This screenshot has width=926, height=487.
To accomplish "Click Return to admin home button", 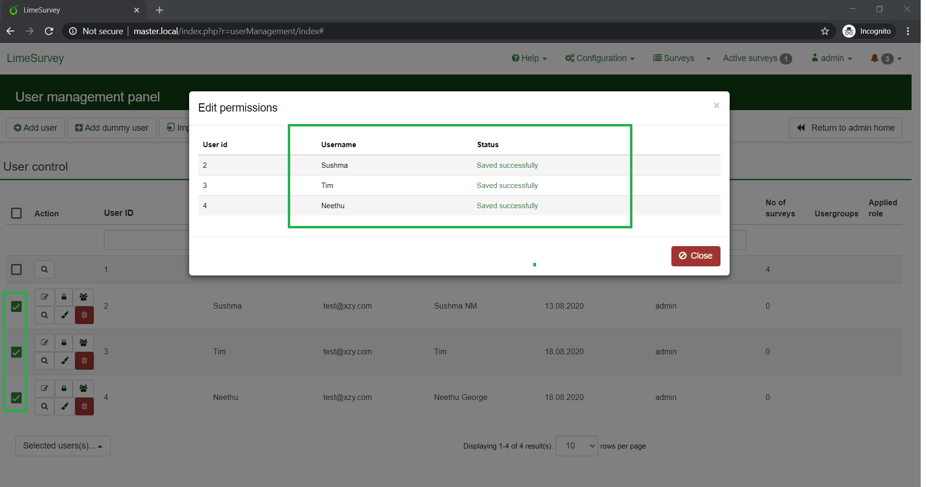I will click(x=845, y=128).
